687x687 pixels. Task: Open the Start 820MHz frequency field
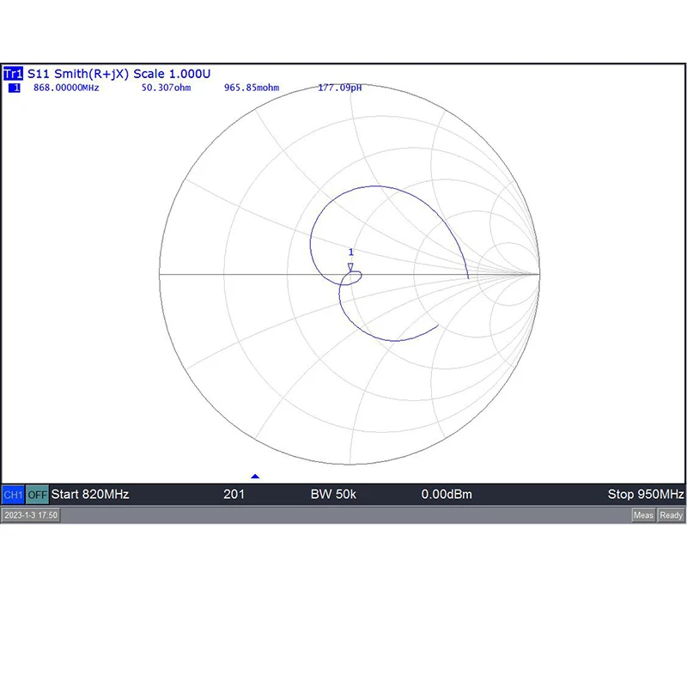coord(90,495)
